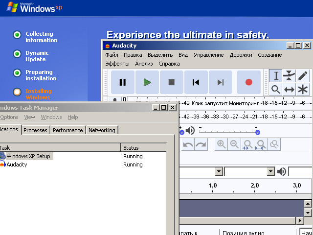Open the Выделить menu
This screenshot has height=235, width=313.
coord(160,55)
